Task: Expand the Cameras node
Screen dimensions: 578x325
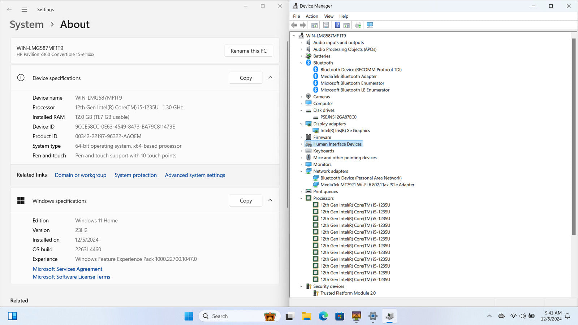Action: tap(301, 97)
